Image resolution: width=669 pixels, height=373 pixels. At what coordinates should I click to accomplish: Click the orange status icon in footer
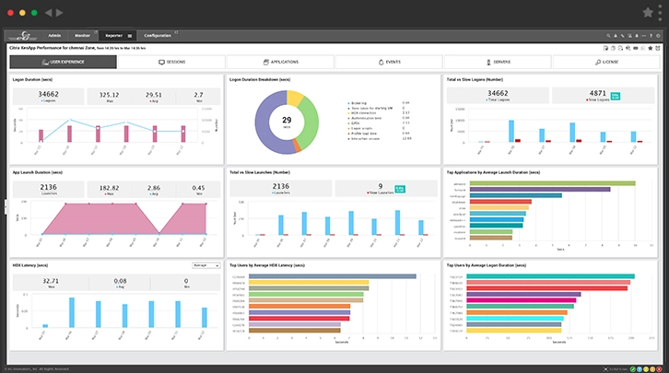pyautogui.click(x=652, y=369)
